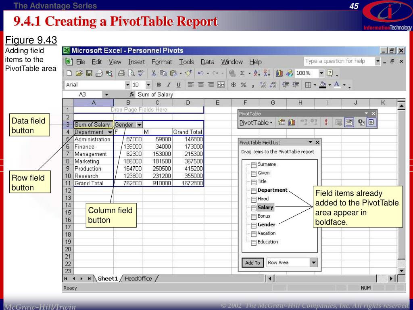
Task: Click the Borders icon
Action: [308, 85]
